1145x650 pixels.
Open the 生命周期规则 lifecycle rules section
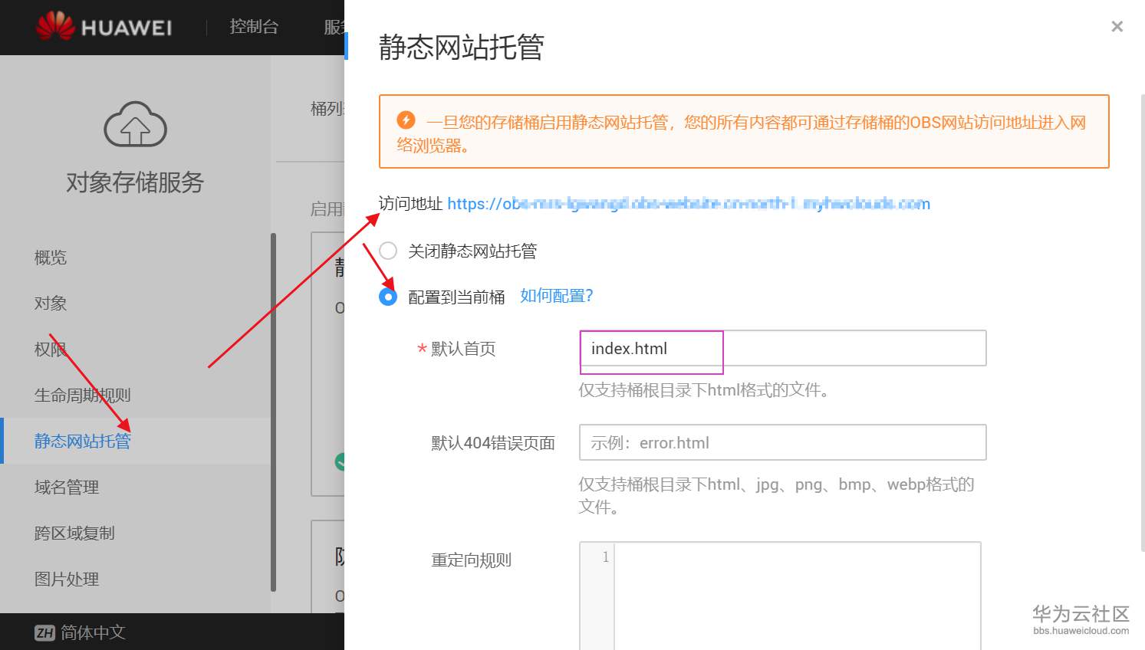tap(83, 396)
